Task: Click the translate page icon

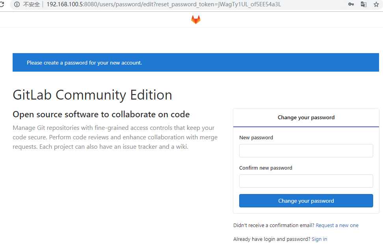Action: (363, 4)
